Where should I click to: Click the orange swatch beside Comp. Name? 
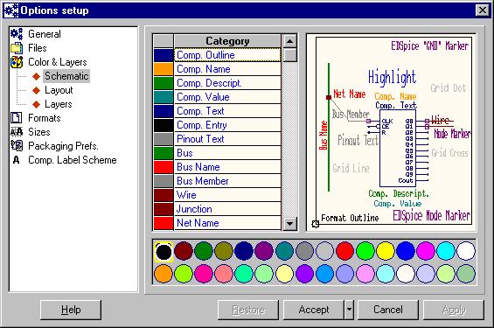tap(164, 69)
